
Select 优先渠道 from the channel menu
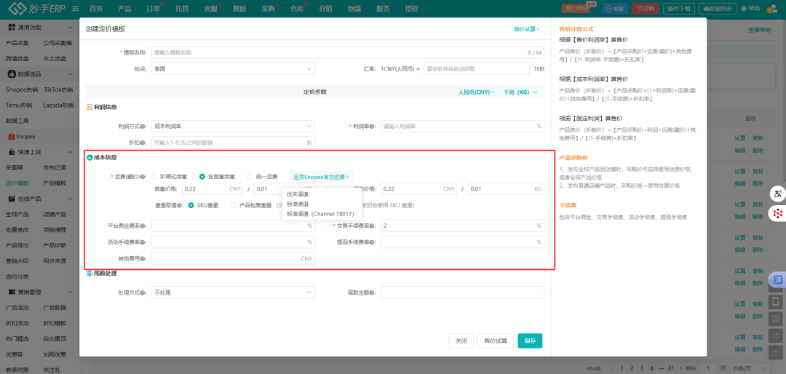tap(297, 194)
